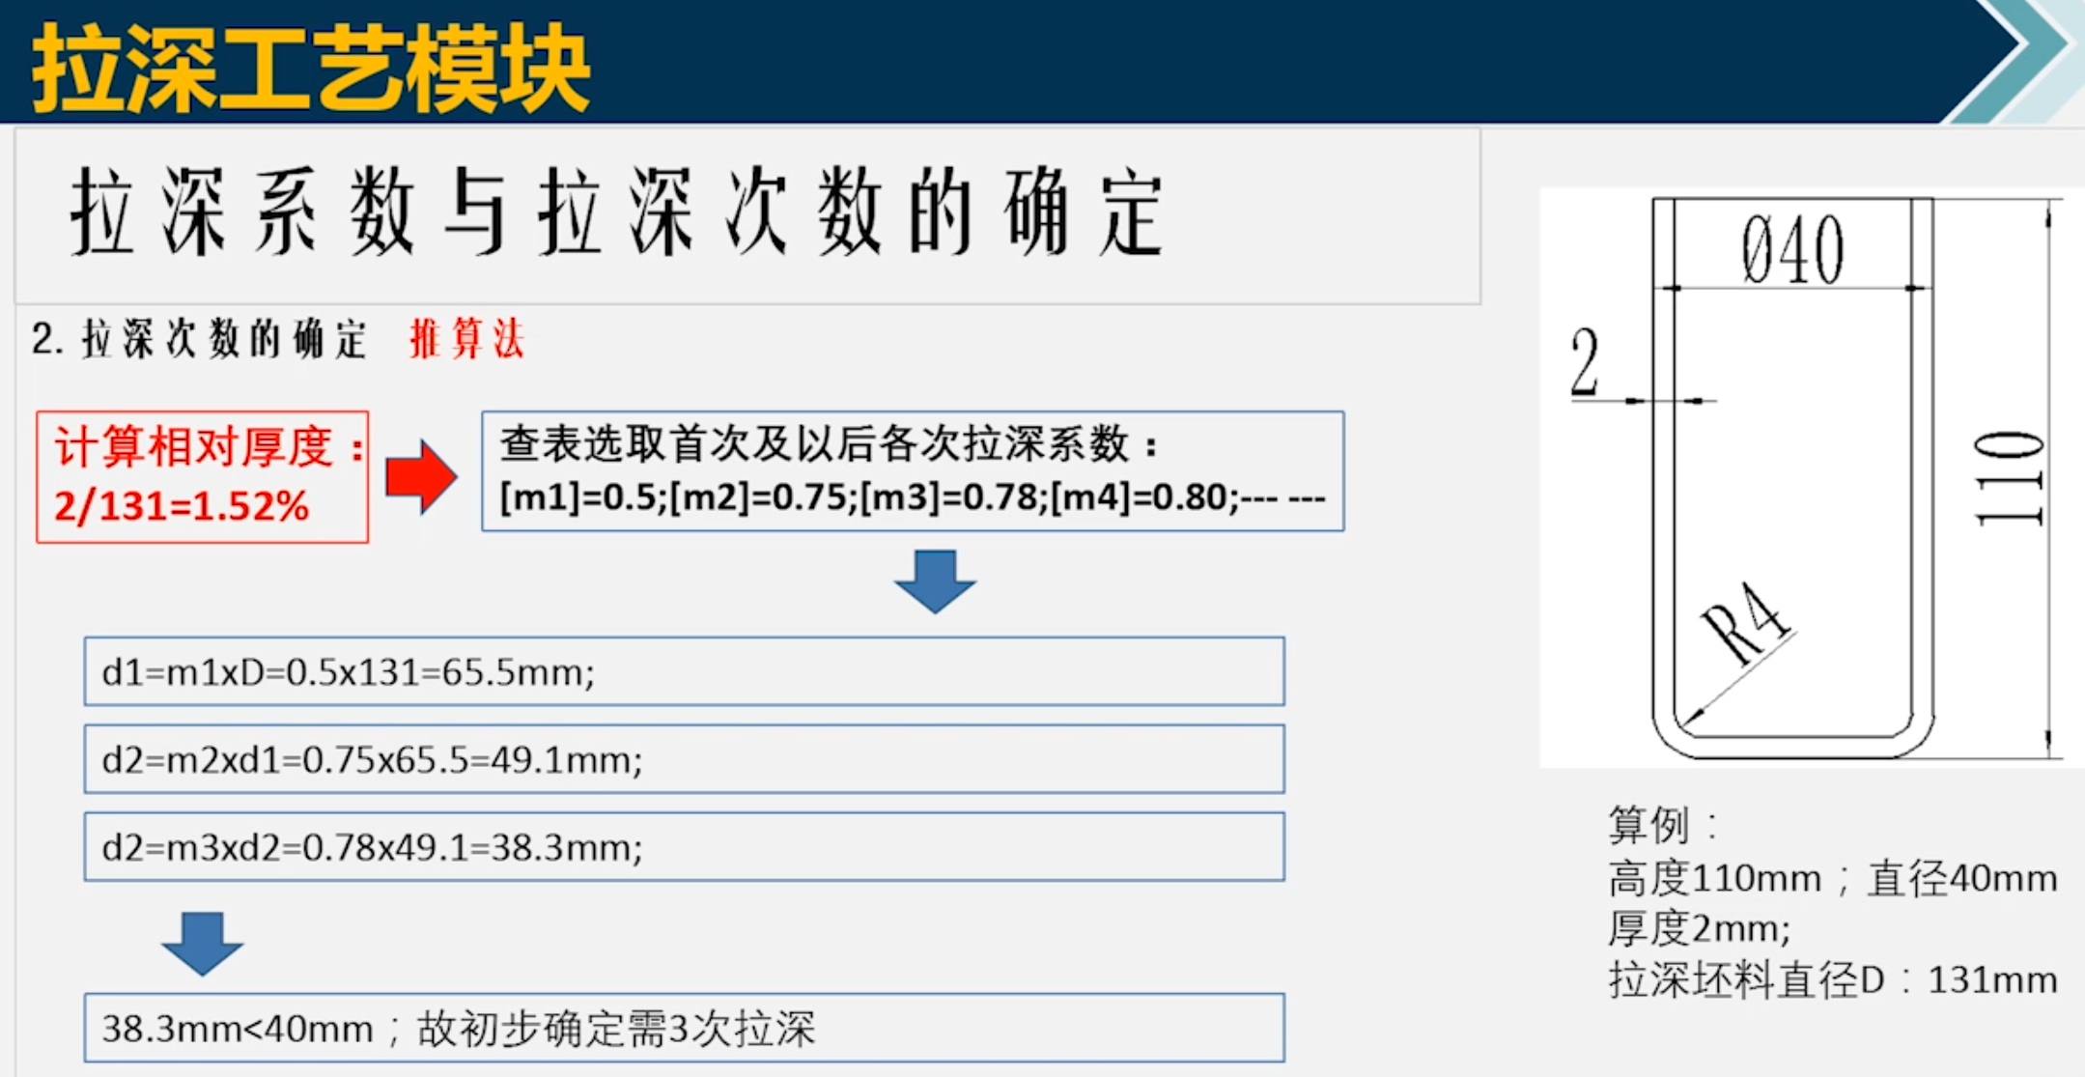Image resolution: width=2085 pixels, height=1077 pixels.
Task: Click the 拉深工艺模块 header title
Action: pos(310,68)
